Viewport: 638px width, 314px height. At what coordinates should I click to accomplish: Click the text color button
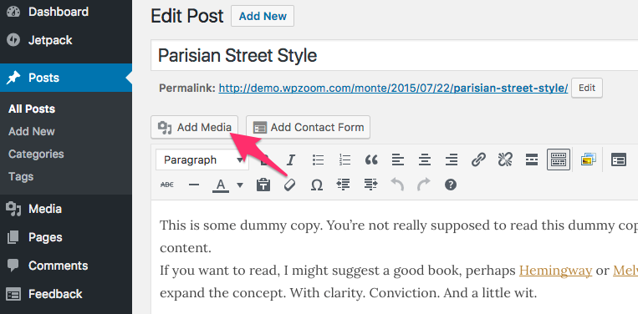tap(221, 185)
